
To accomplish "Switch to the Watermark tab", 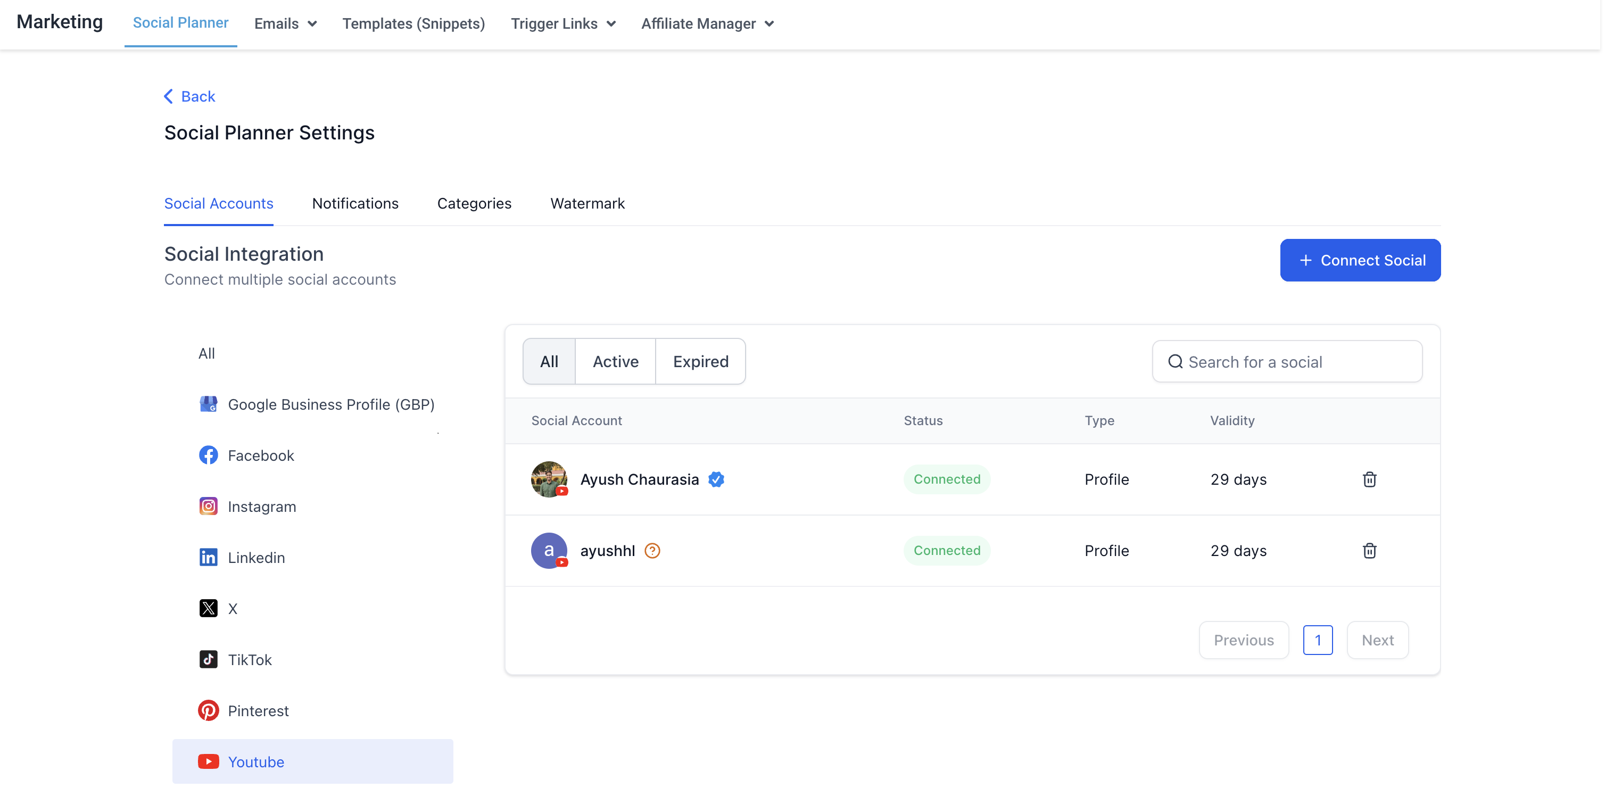I will pyautogui.click(x=588, y=204).
